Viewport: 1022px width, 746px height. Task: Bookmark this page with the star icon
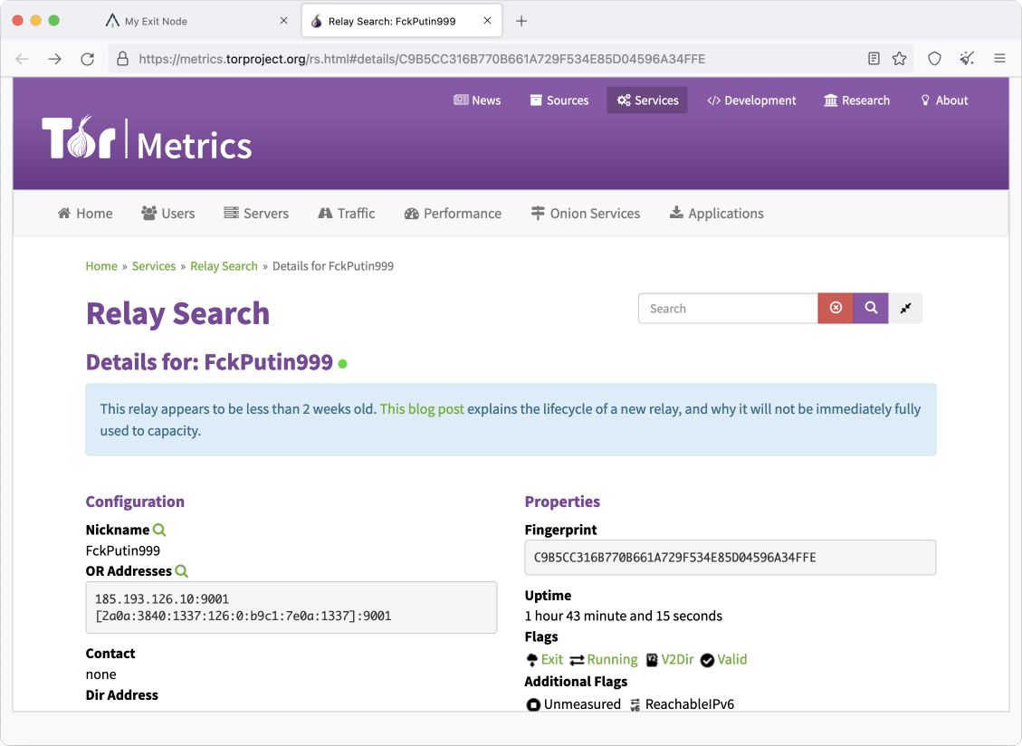pos(900,59)
